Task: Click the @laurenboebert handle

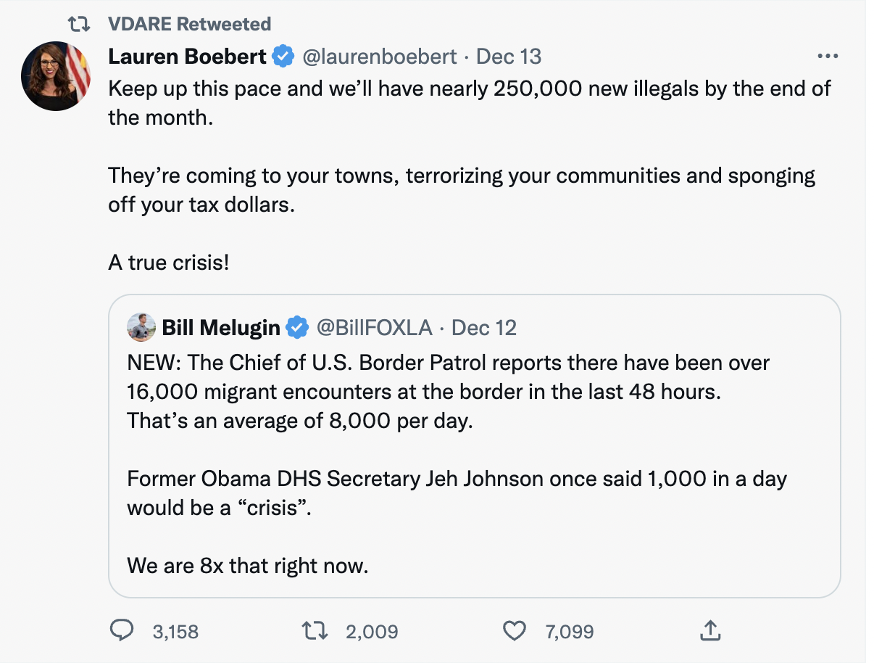Action: point(379,57)
